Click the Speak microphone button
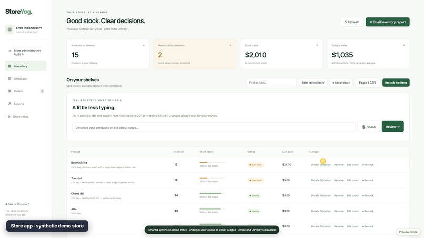Screen dimensions: 424x238 [369, 127]
